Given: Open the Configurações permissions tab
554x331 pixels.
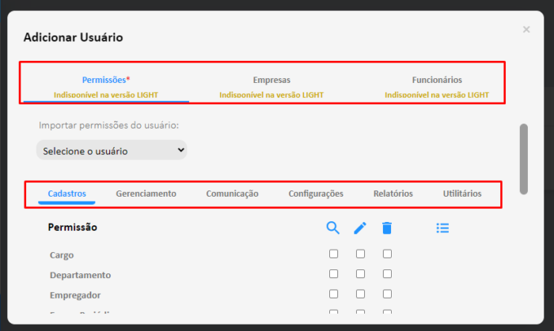Looking at the screenshot, I should [316, 194].
